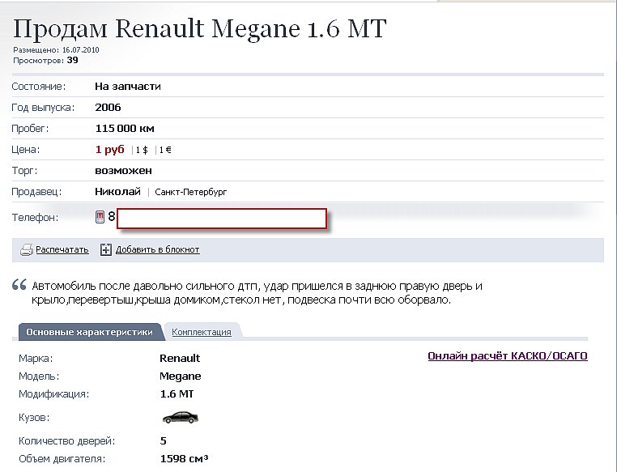
Task: Click the mileage value 115 000 км
Action: (125, 129)
